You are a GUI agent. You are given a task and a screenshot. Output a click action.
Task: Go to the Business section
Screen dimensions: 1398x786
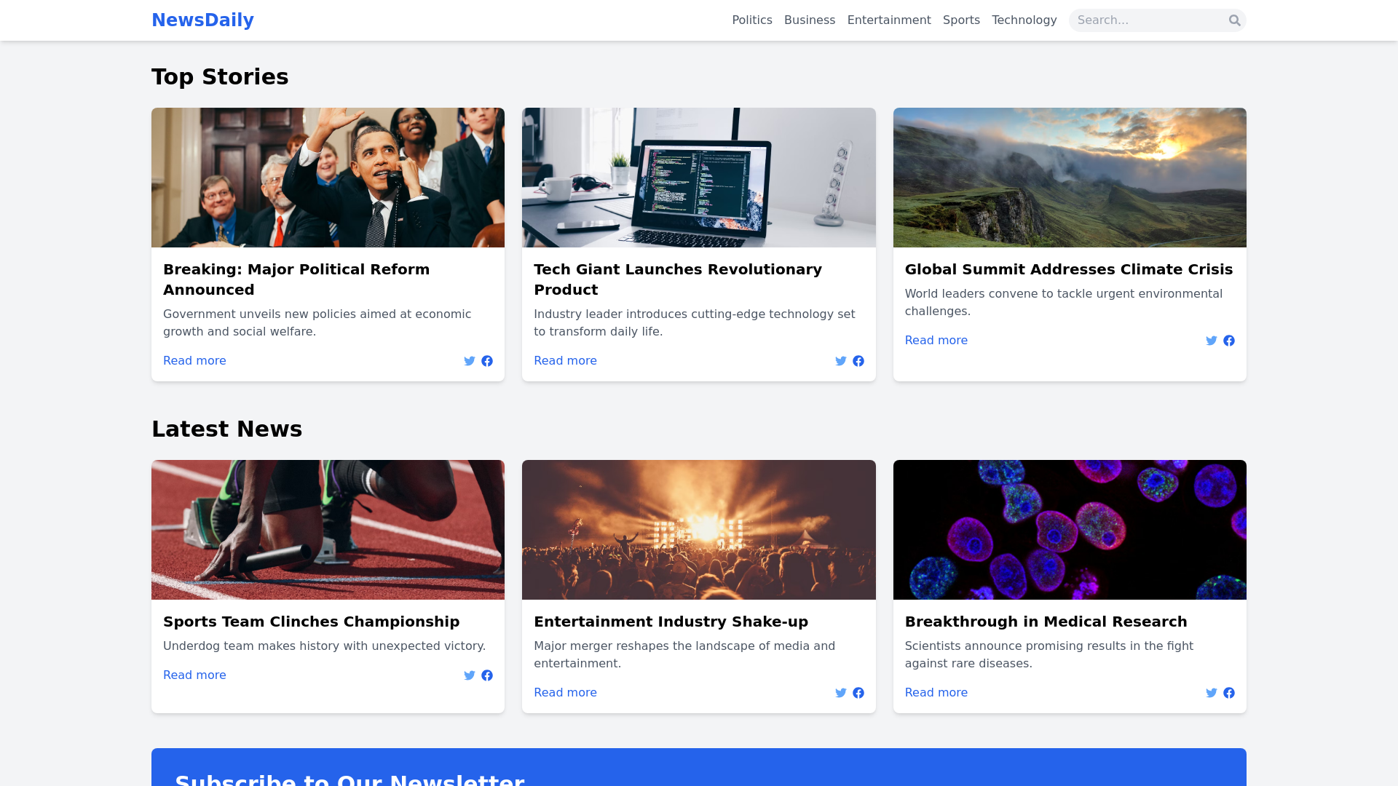[809, 20]
